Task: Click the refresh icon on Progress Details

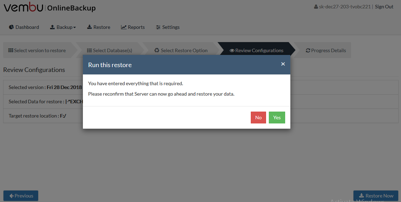Action: coord(308,50)
